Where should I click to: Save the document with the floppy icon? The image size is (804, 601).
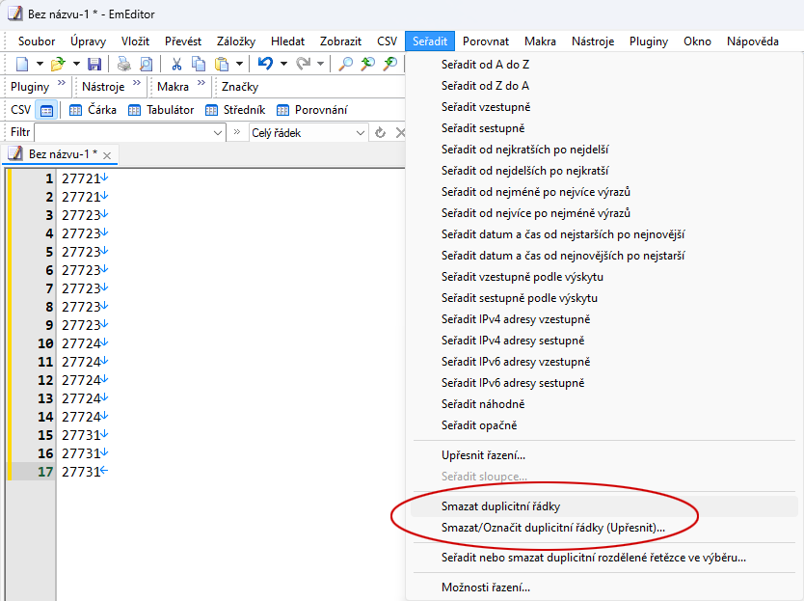94,65
